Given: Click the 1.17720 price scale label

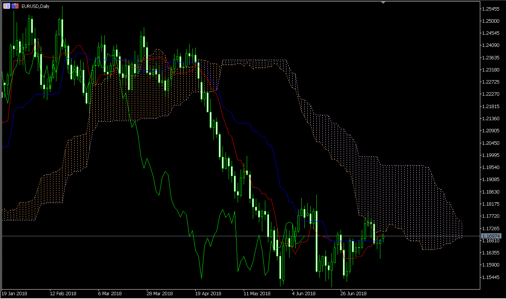Looking at the screenshot, I should [x=490, y=216].
